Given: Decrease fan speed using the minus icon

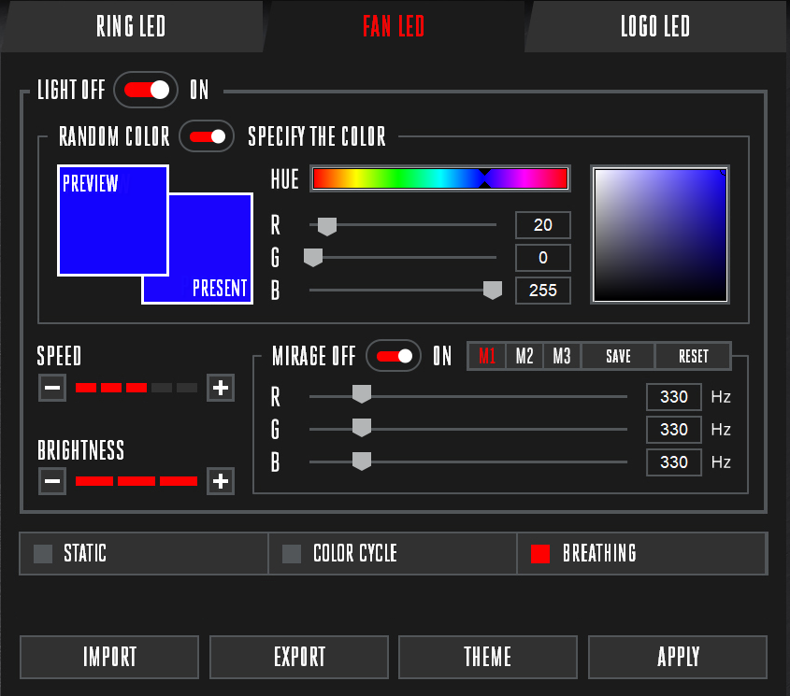Looking at the screenshot, I should 52,388.
